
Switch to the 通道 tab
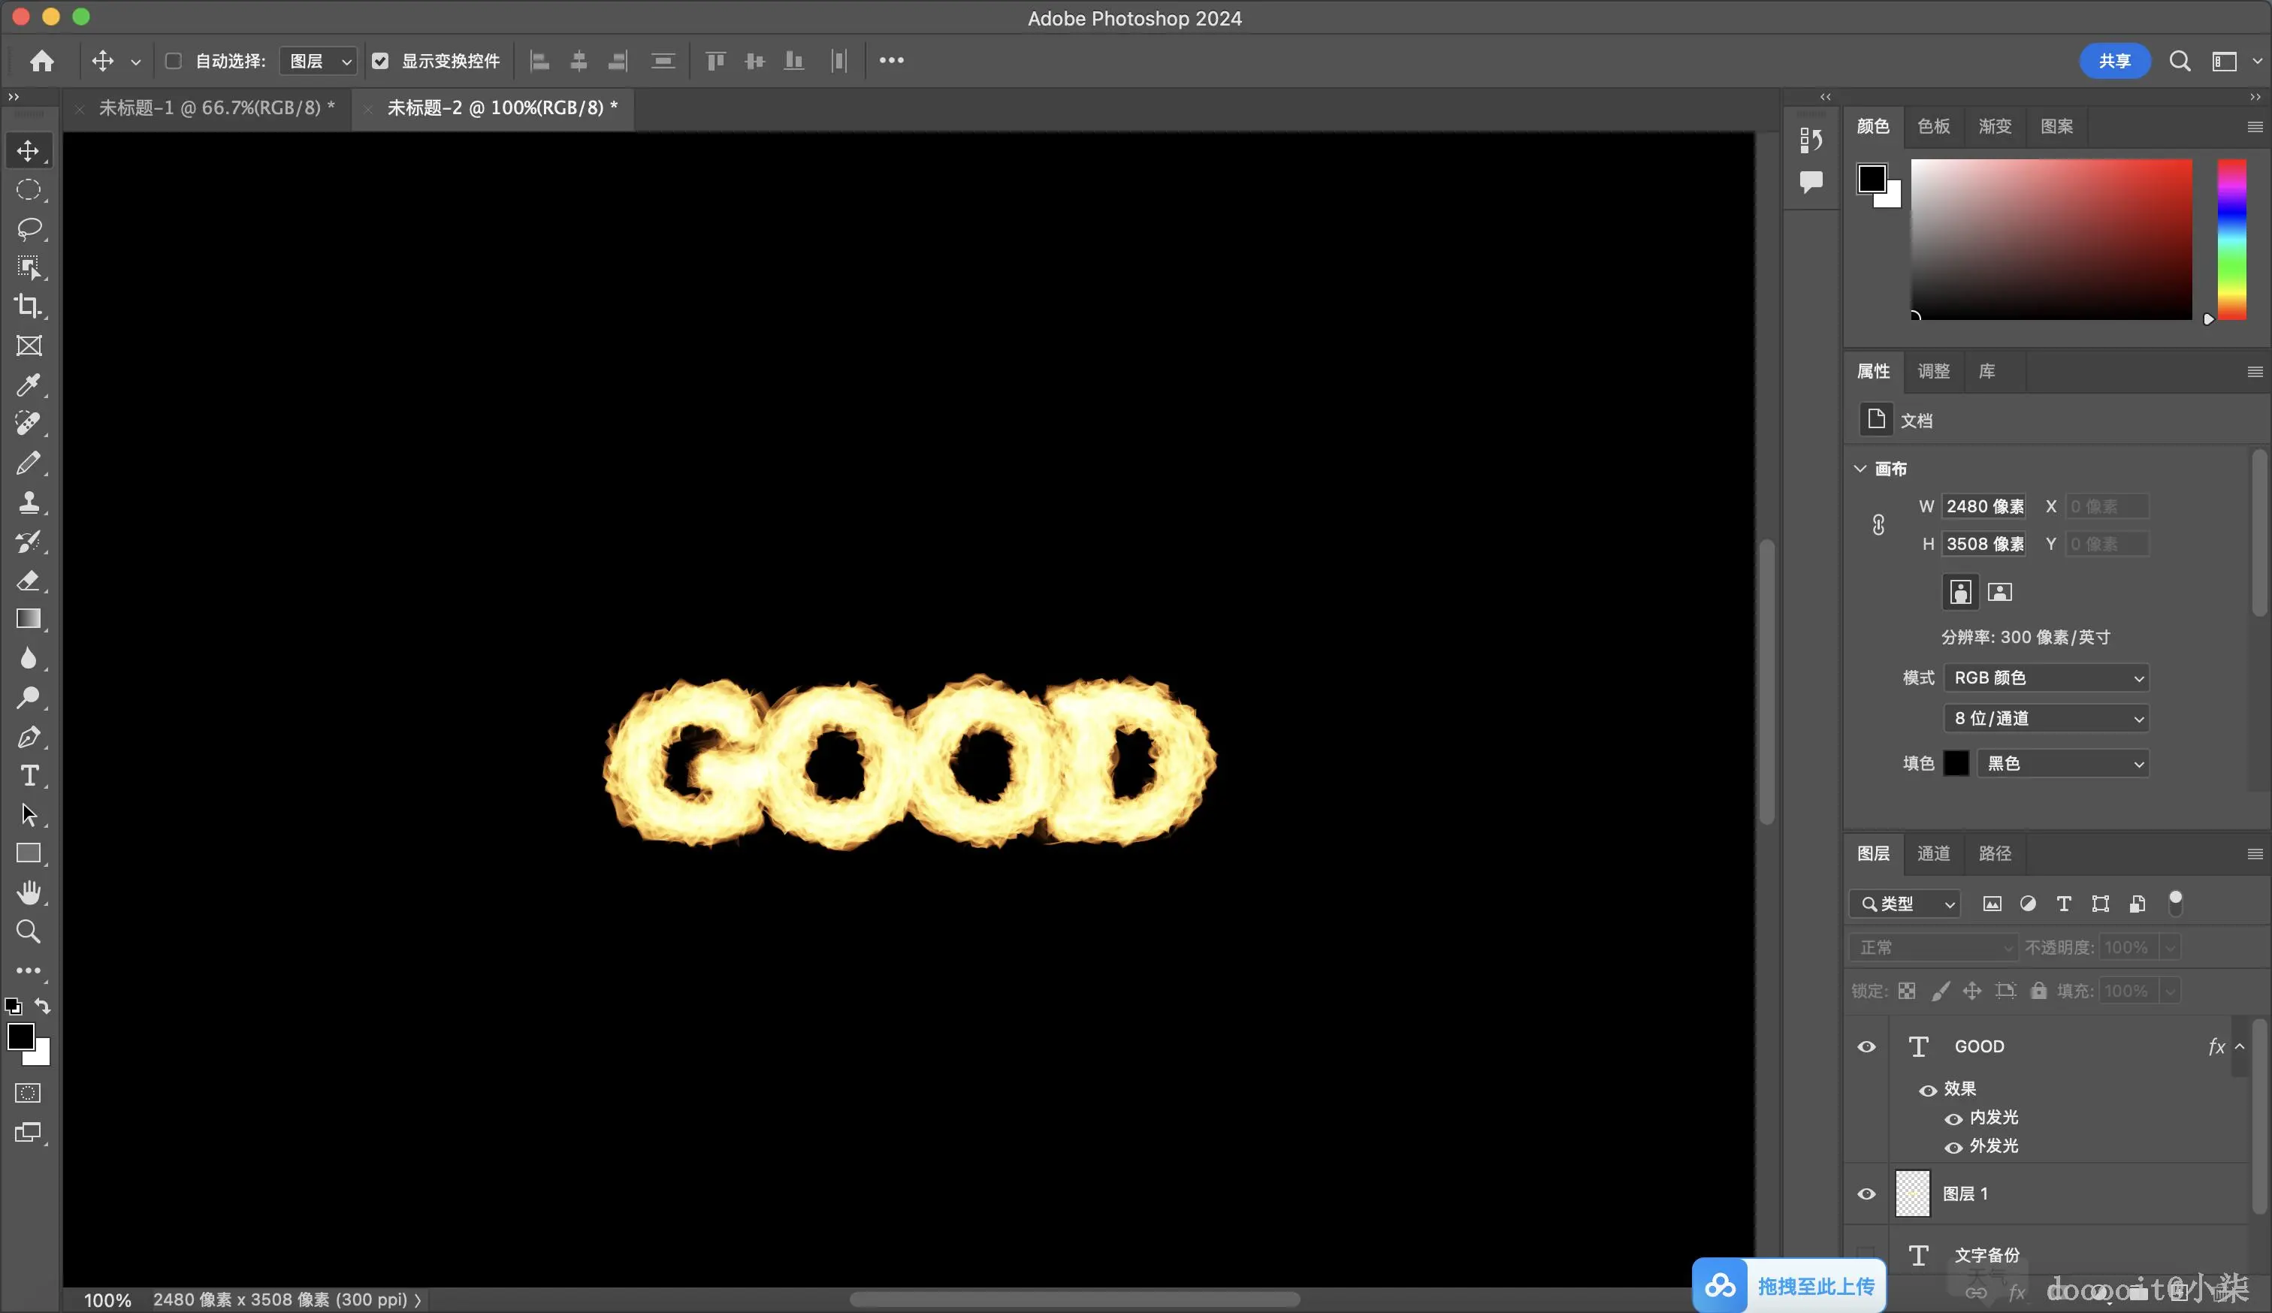[x=1933, y=853]
